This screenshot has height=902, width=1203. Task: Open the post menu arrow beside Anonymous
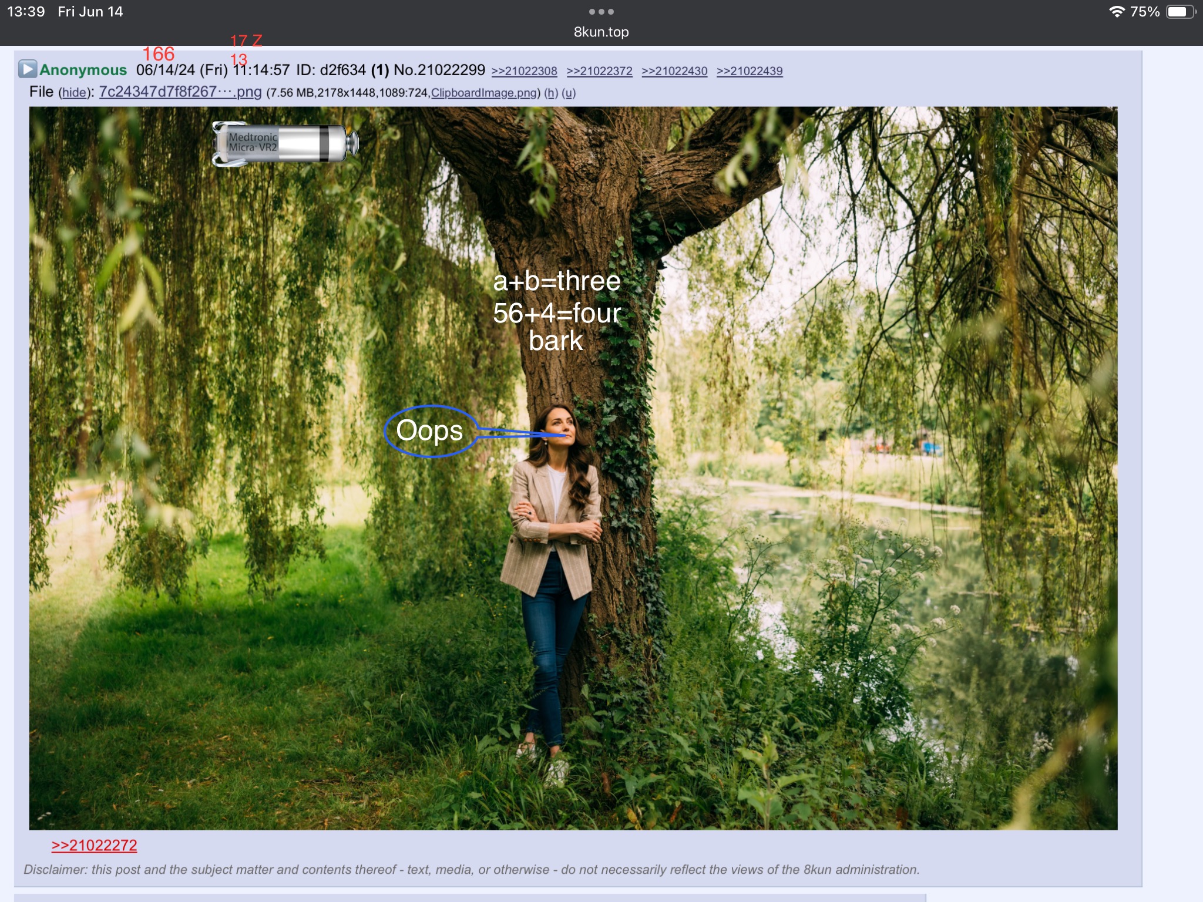tap(27, 69)
